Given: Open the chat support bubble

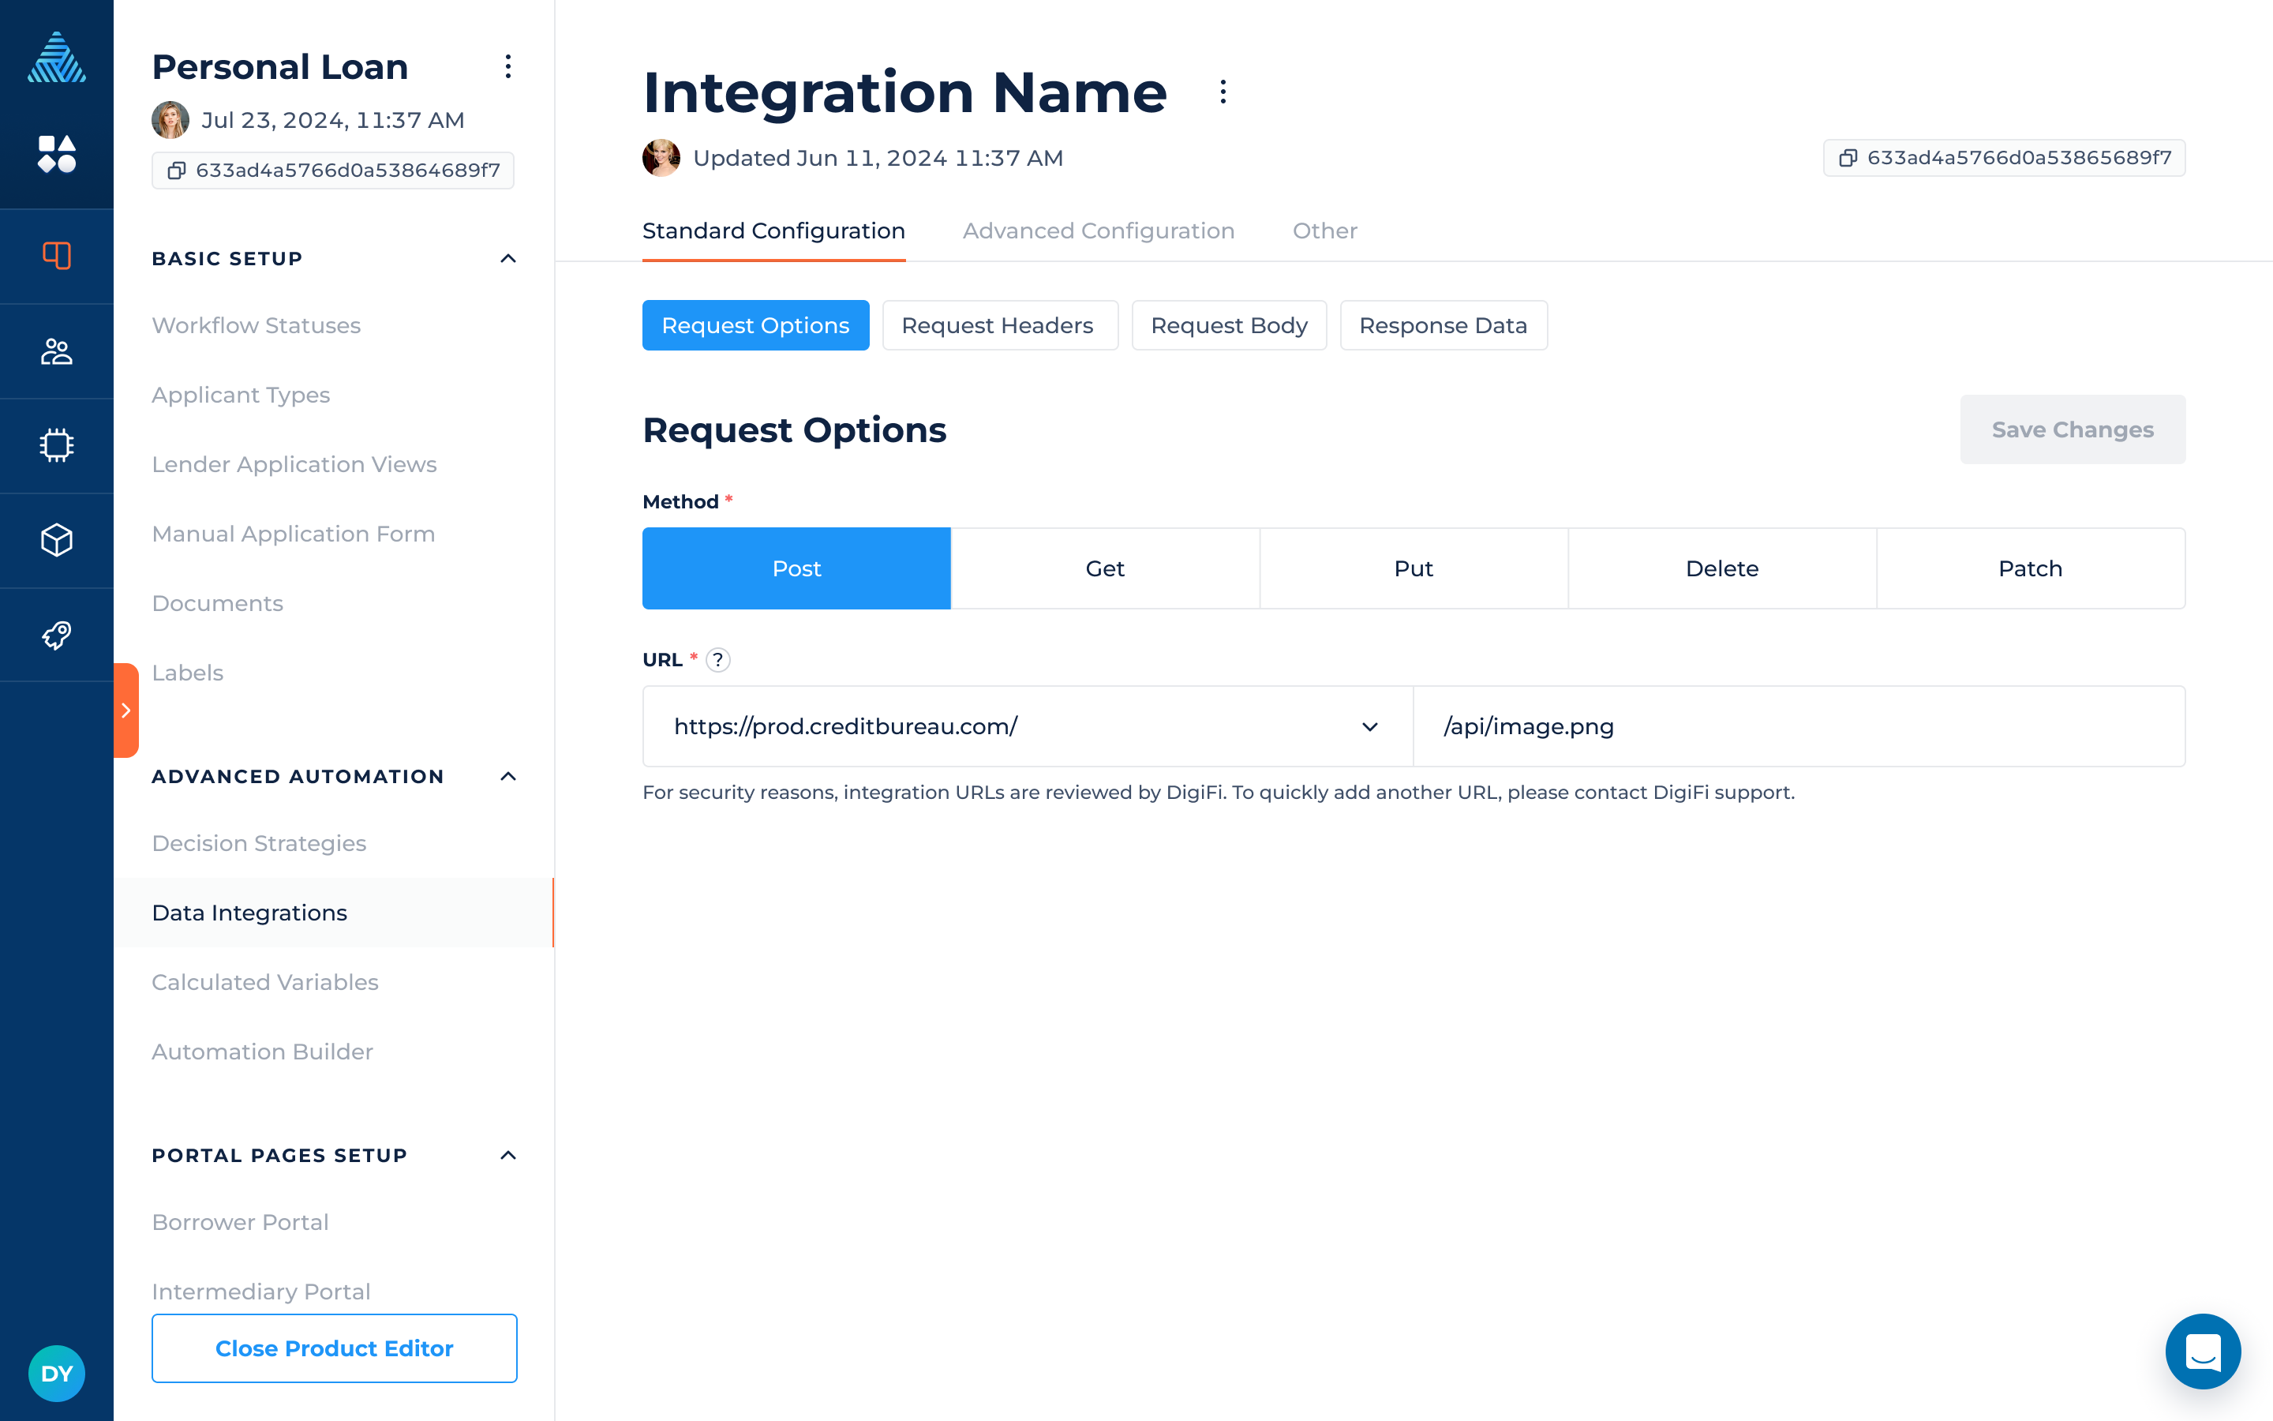Looking at the screenshot, I should pos(2202,1351).
